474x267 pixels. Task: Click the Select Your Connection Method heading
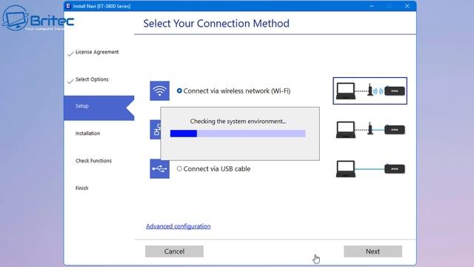pos(216,23)
